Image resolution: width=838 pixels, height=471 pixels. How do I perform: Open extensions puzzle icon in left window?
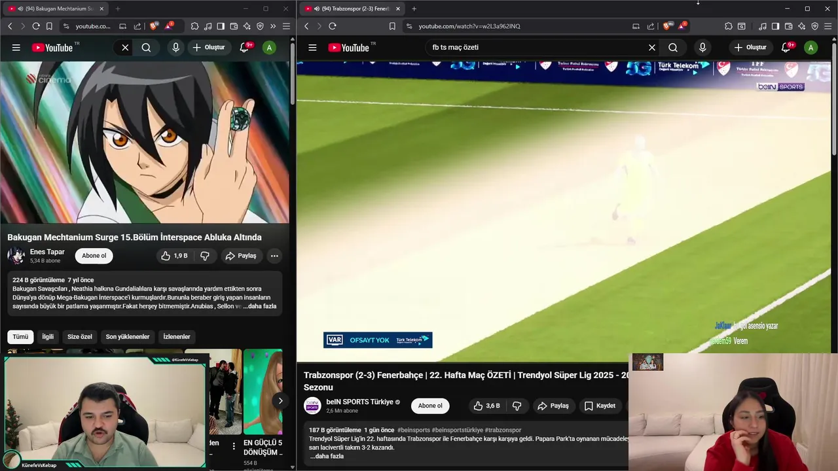(194, 26)
